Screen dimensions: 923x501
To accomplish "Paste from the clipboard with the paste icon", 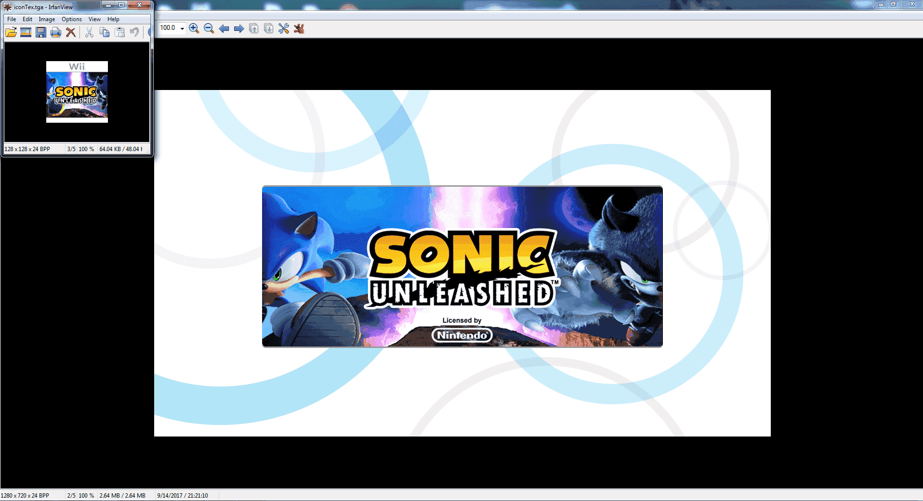I will coord(119,32).
